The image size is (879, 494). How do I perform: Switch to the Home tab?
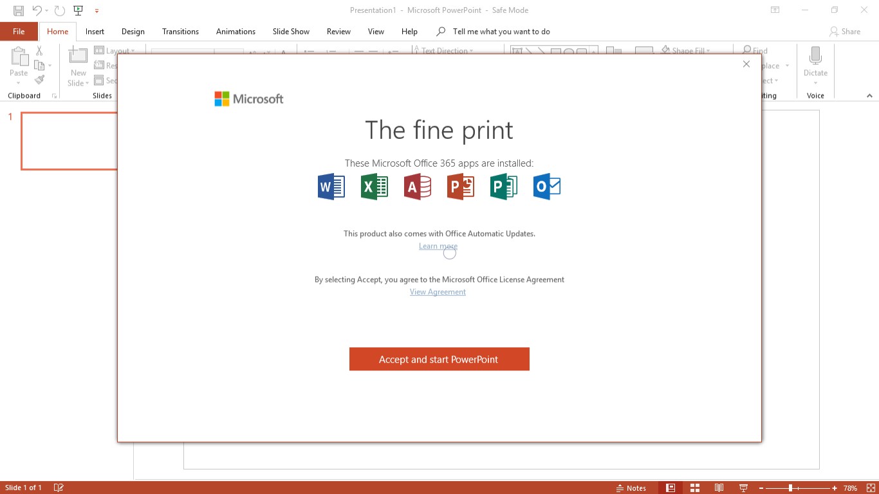57,32
